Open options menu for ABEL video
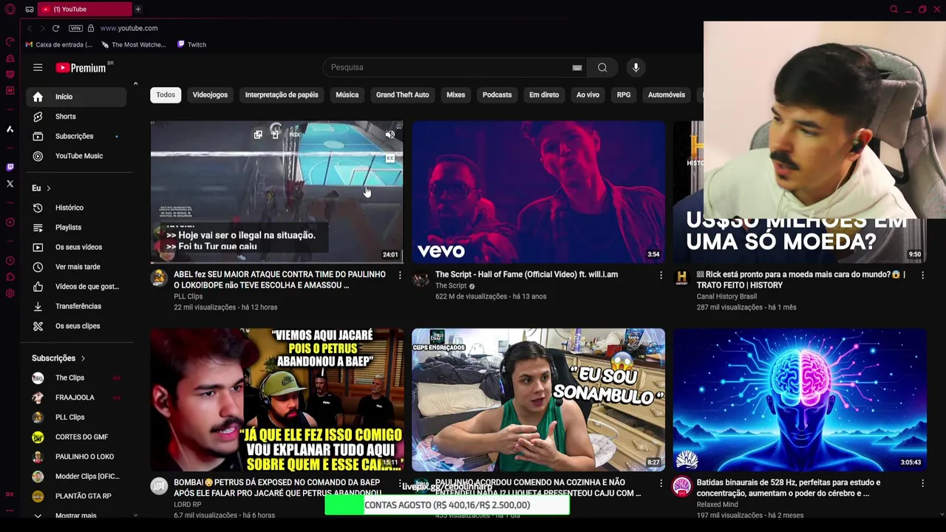The image size is (946, 532). 400,275
